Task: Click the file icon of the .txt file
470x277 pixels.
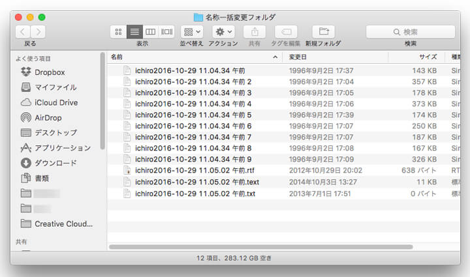Action: pyautogui.click(x=127, y=194)
